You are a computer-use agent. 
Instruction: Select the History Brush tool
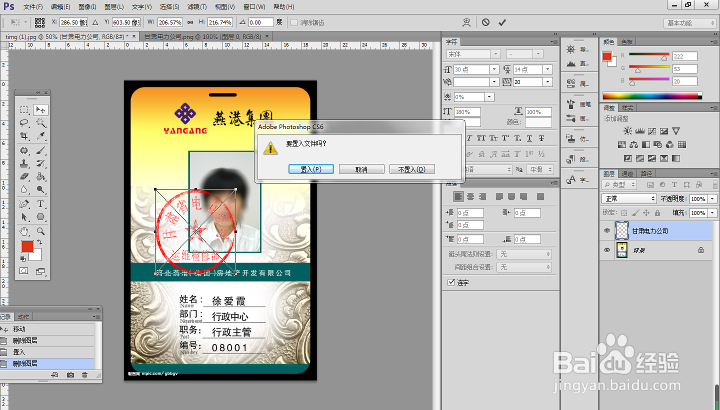40,163
